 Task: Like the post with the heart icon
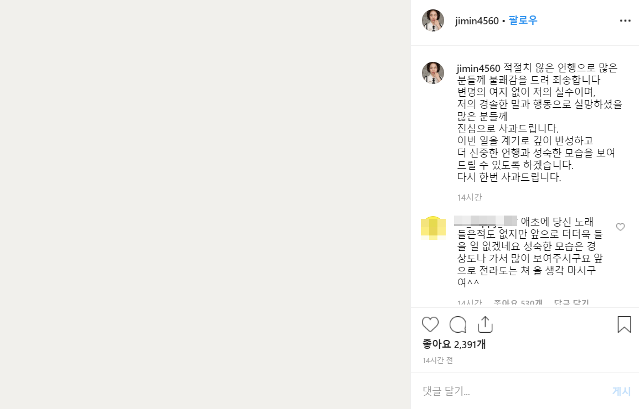430,324
